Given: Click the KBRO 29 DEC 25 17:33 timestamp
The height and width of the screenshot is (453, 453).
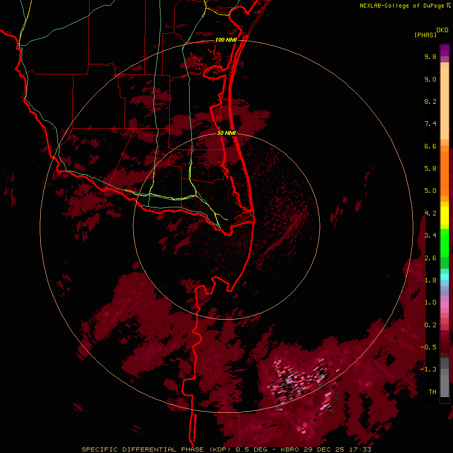Looking at the screenshot, I should (x=326, y=449).
